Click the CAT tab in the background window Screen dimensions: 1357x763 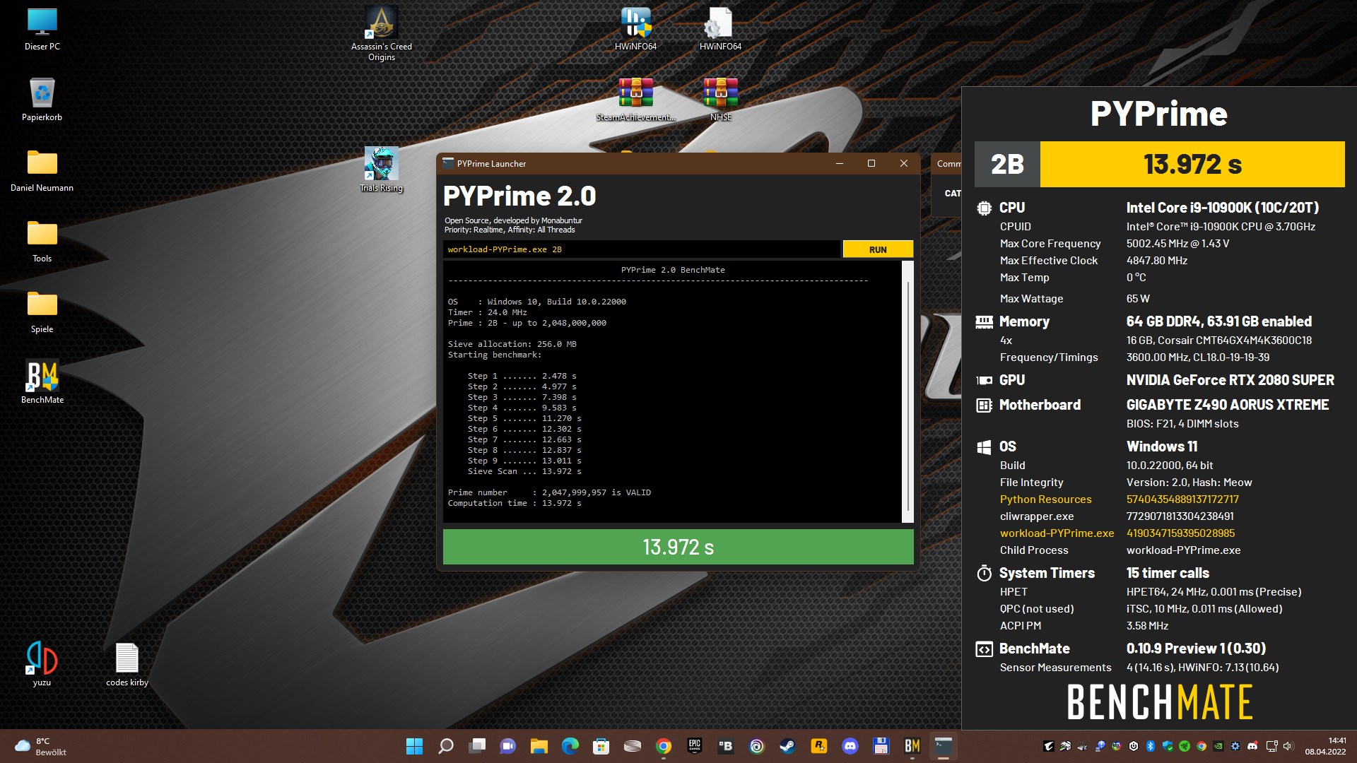pos(952,193)
